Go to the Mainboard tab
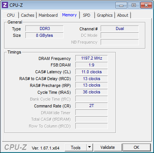 click(48, 15)
